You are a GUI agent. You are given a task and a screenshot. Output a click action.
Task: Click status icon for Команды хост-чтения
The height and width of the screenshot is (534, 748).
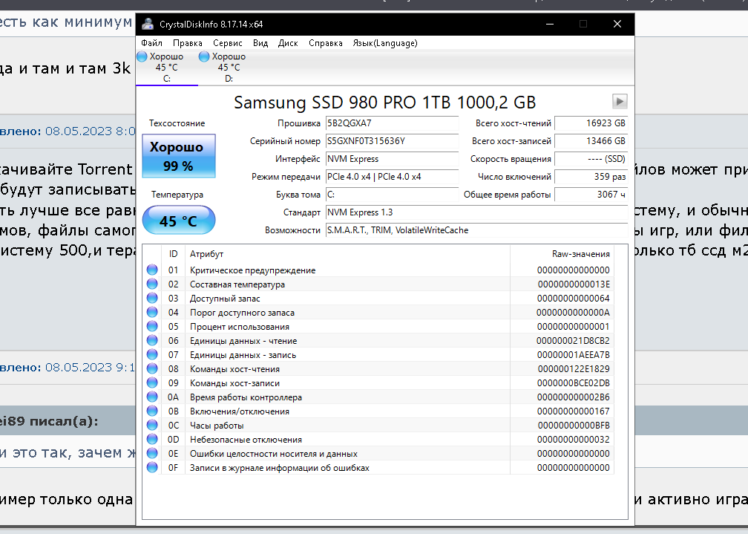pyautogui.click(x=152, y=368)
